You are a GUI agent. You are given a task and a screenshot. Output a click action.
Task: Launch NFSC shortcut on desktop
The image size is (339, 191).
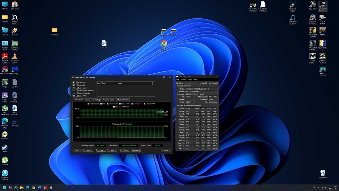pos(323,72)
